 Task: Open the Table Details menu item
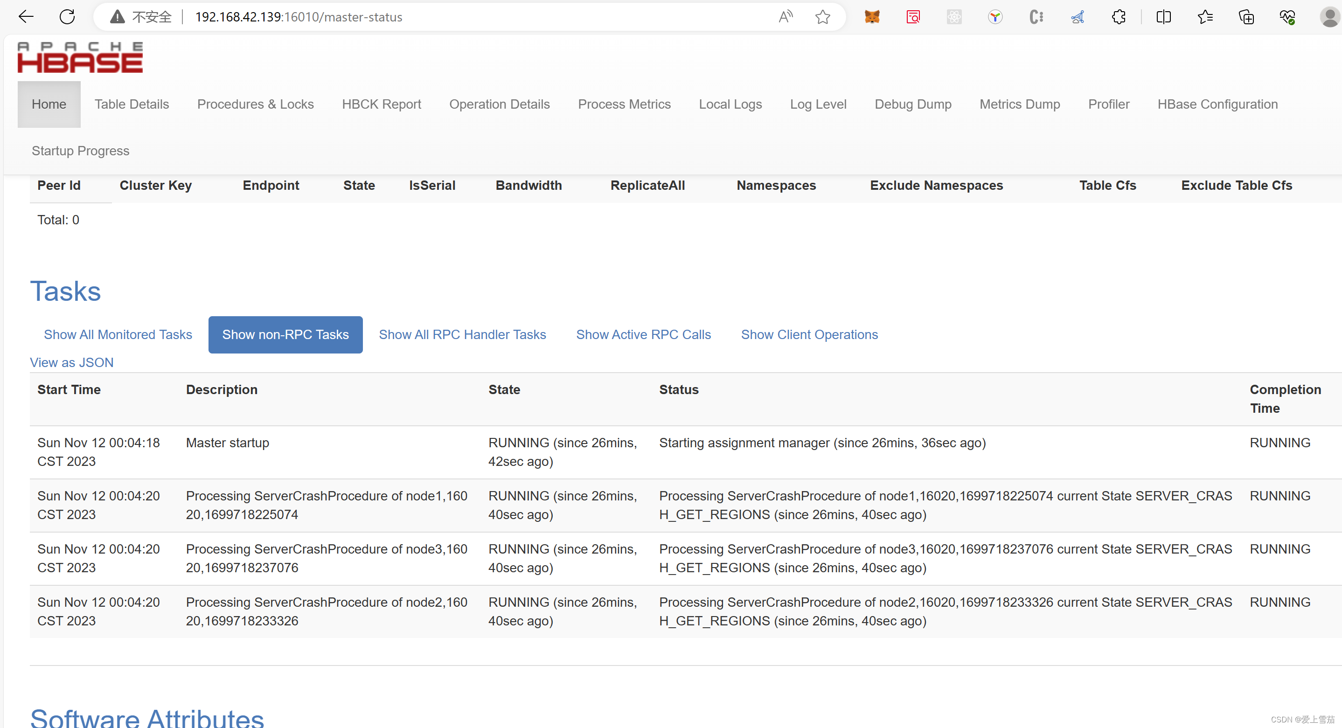click(x=132, y=104)
